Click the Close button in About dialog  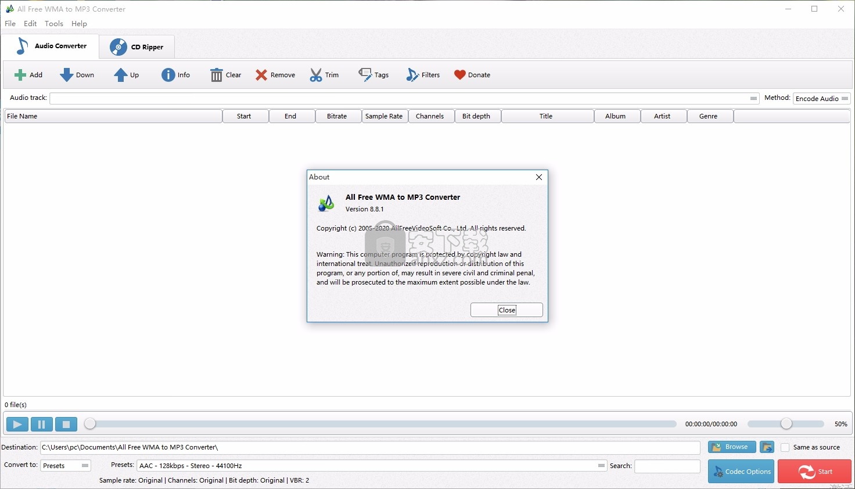(x=506, y=310)
